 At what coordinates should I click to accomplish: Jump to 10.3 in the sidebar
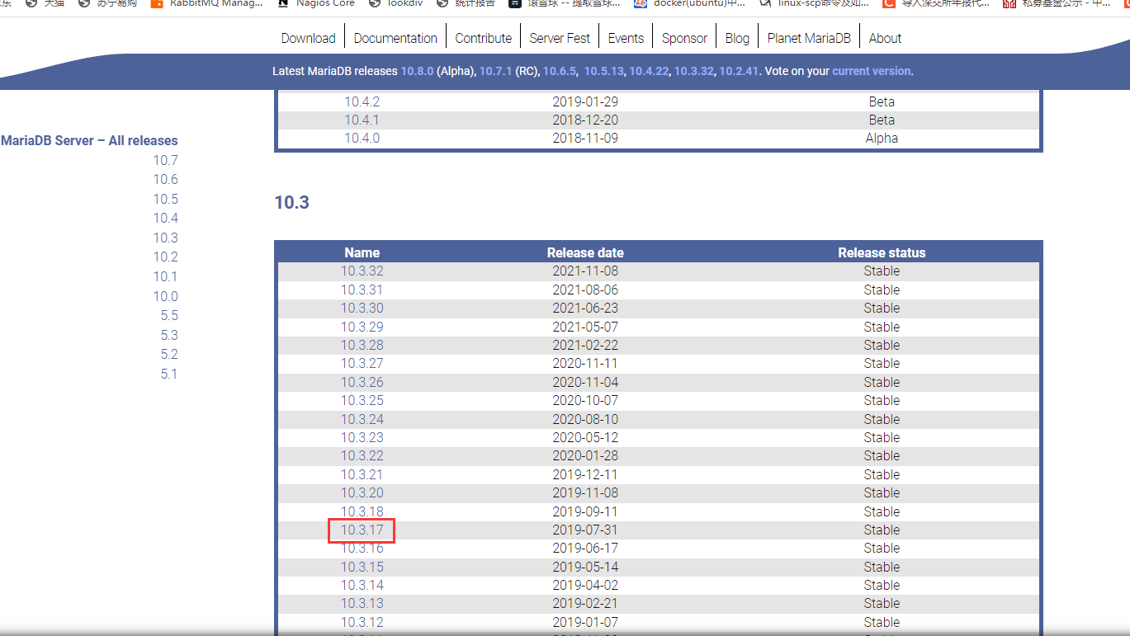pos(165,238)
